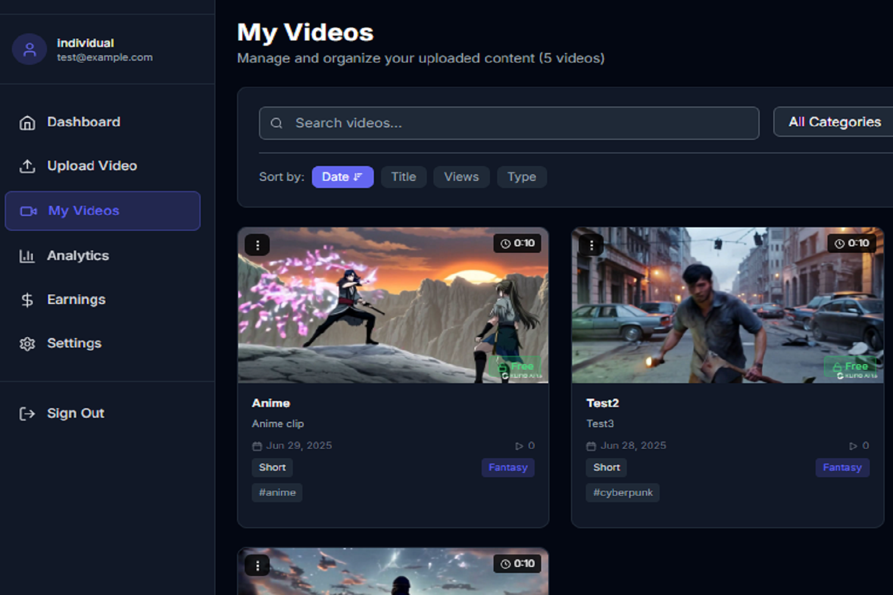This screenshot has height=595, width=893.
Task: Click the Test2 video title
Action: point(602,403)
